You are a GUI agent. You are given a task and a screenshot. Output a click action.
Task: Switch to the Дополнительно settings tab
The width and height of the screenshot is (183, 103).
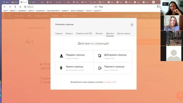point(124,33)
